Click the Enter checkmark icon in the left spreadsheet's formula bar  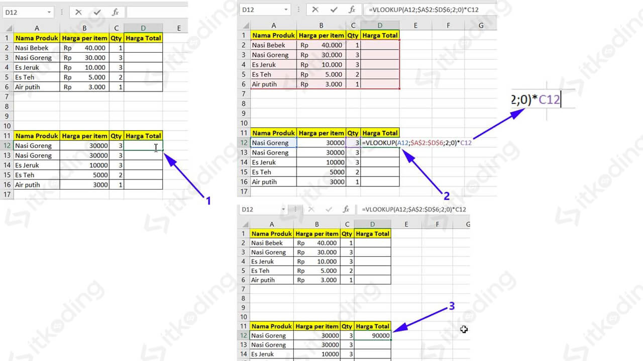(97, 13)
